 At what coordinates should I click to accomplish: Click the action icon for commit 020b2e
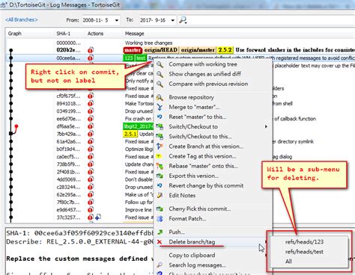tap(91, 50)
